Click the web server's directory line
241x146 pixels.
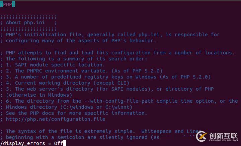[109, 89]
